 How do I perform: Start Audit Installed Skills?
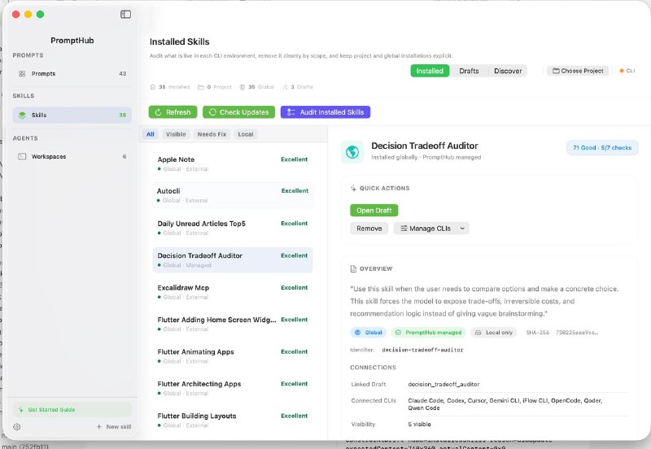point(325,112)
